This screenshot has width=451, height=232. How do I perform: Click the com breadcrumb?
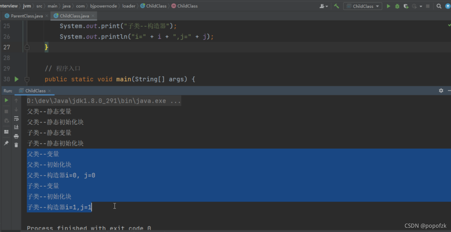click(x=80, y=6)
